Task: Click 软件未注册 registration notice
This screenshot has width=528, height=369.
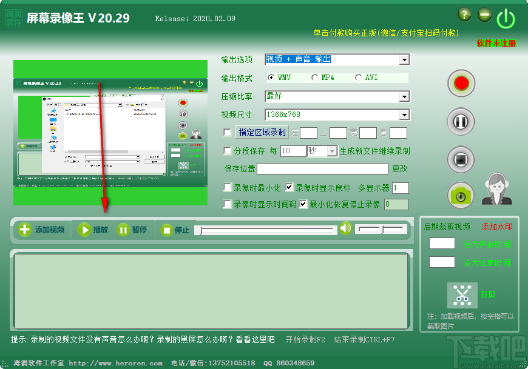Action: [x=496, y=43]
